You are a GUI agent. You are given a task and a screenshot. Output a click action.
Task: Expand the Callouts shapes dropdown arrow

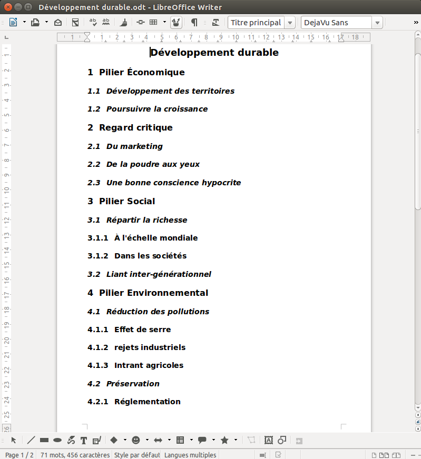pyautogui.click(x=213, y=440)
